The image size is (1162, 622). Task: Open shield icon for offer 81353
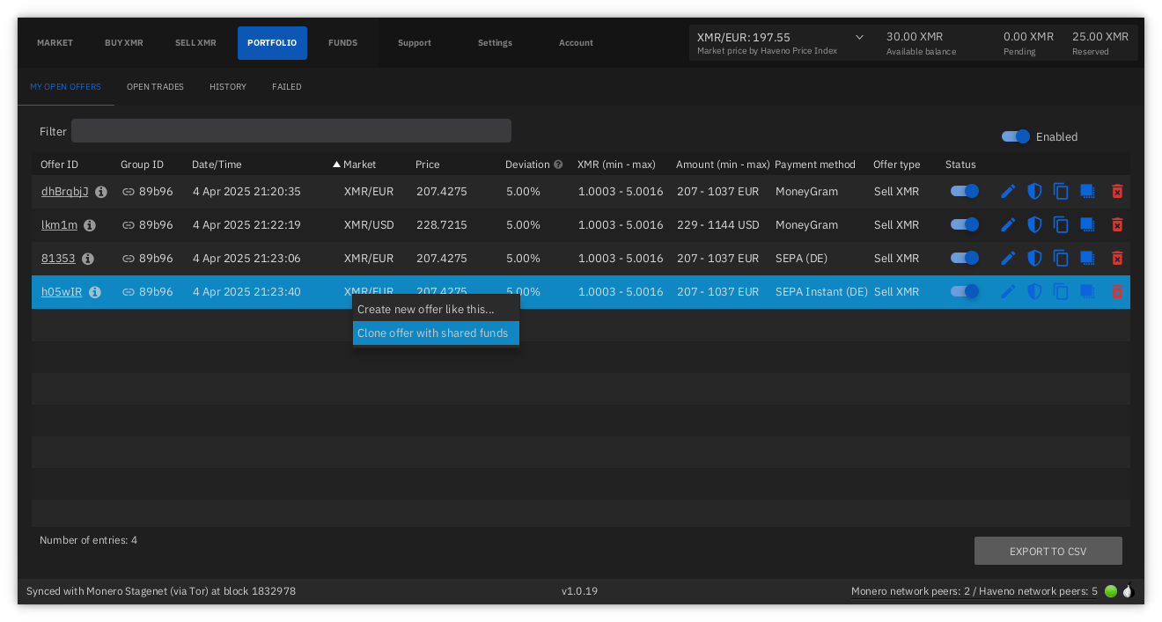(x=1034, y=258)
